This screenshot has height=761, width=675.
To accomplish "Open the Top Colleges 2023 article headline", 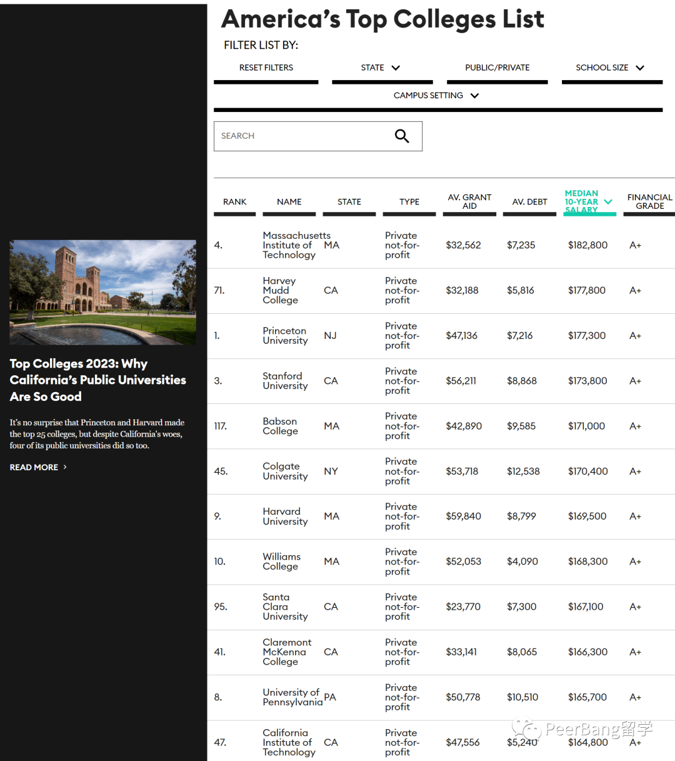I will tap(98, 380).
